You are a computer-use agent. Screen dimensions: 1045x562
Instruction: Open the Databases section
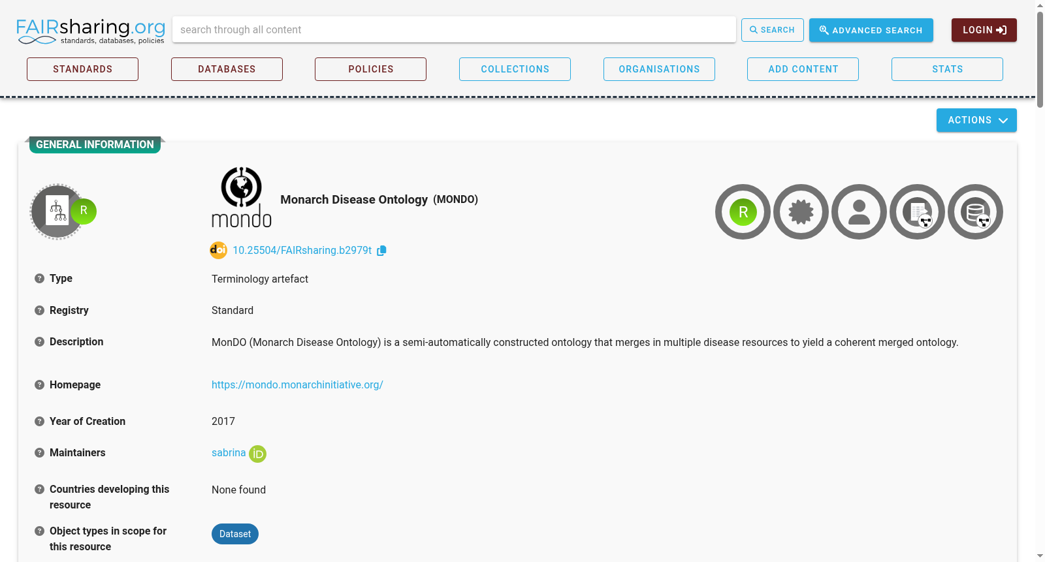227,69
